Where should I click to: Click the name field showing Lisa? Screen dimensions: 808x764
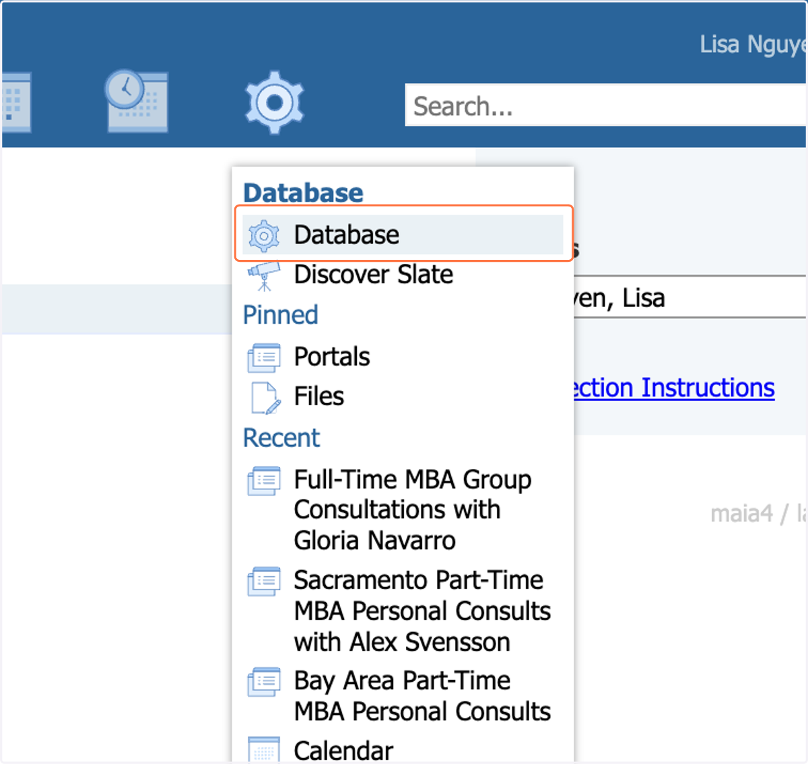click(x=689, y=297)
